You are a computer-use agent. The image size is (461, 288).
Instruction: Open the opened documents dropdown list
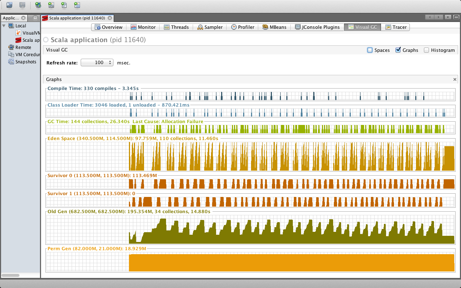(448, 17)
